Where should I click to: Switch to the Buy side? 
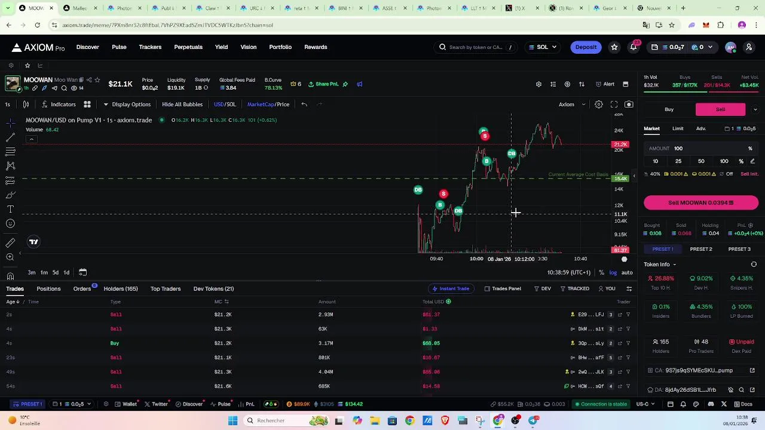(669, 110)
